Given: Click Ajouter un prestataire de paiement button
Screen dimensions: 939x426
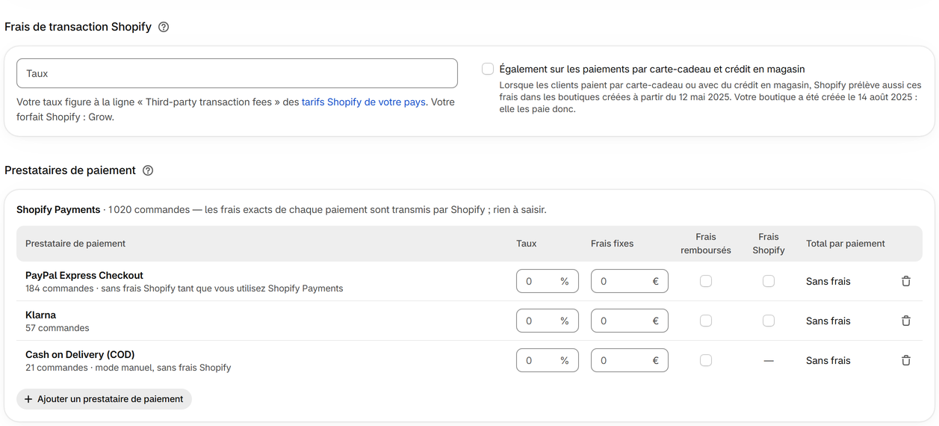Looking at the screenshot, I should click(104, 399).
